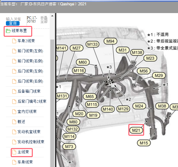Click connector label M131
Viewport: 178px width, 167px height.
coord(62,96)
